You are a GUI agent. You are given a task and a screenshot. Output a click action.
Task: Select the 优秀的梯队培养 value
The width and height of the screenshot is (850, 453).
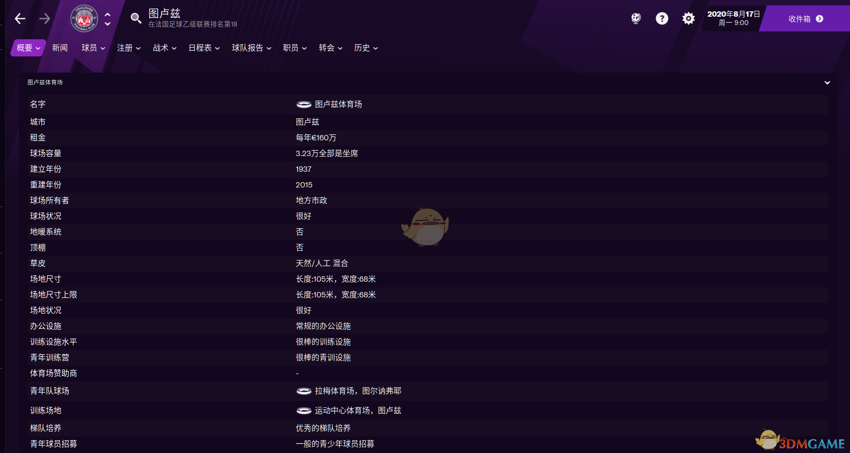point(323,428)
